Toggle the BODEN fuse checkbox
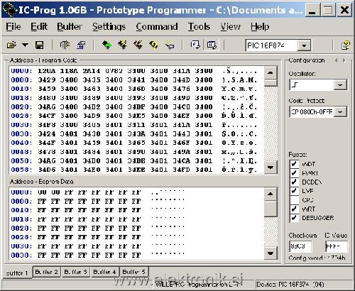The height and width of the screenshot is (291, 355). tap(294, 182)
